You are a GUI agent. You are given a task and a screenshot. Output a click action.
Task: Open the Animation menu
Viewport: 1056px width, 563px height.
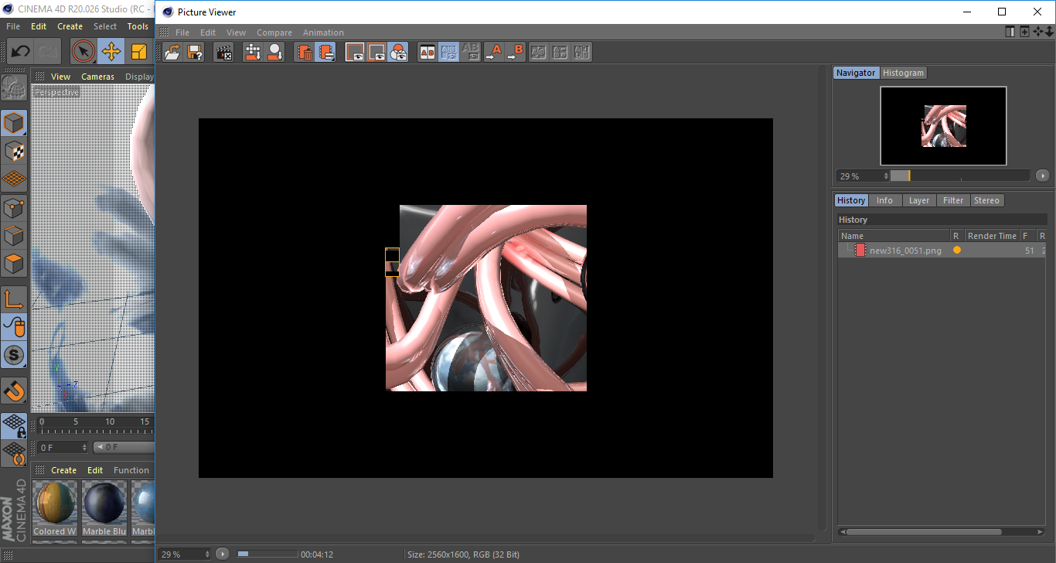tap(323, 32)
